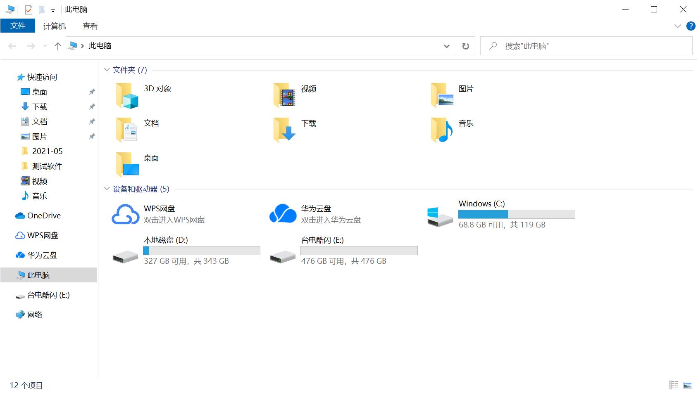
Task: Click the breadcrumb arrow before 此电脑
Action: click(x=83, y=46)
